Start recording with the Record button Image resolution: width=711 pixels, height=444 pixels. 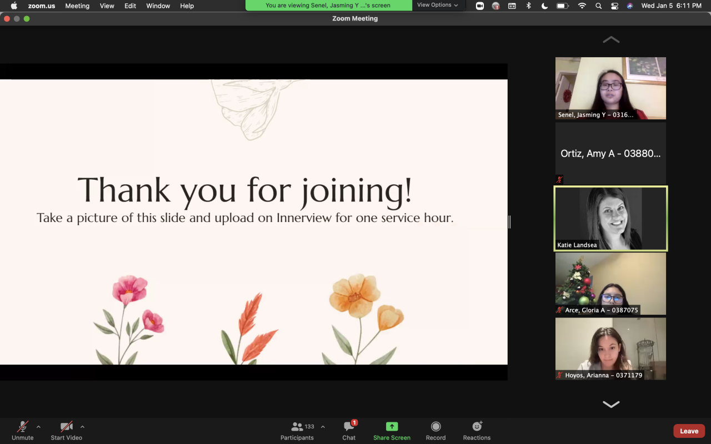(x=435, y=431)
